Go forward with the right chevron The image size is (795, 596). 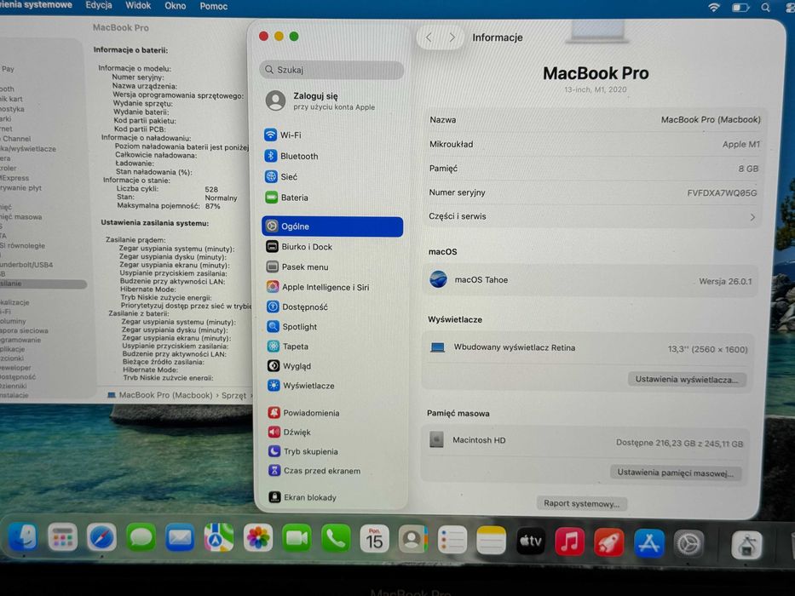tap(452, 37)
